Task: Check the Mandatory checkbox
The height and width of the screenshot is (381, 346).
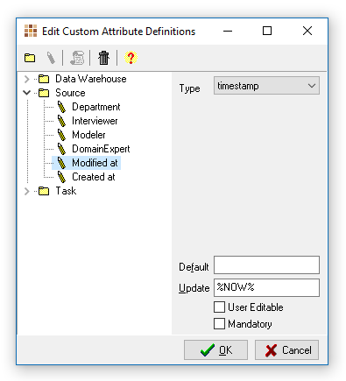Action: [219, 323]
